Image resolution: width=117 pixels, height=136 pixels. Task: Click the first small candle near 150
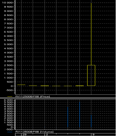click(21, 85)
